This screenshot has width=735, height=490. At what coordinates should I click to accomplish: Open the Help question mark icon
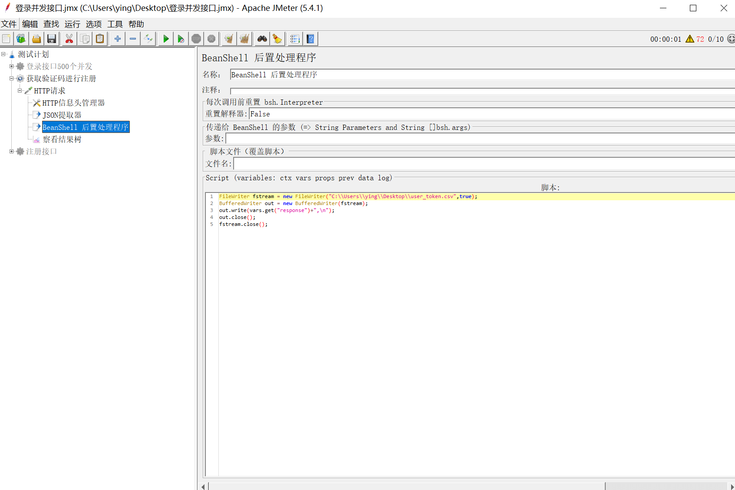click(x=310, y=39)
